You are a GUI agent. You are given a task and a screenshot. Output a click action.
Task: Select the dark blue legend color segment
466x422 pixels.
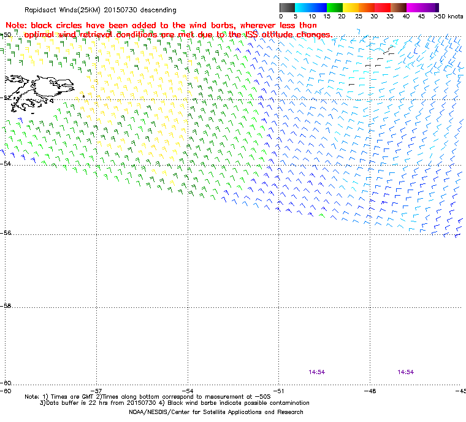(319, 7)
